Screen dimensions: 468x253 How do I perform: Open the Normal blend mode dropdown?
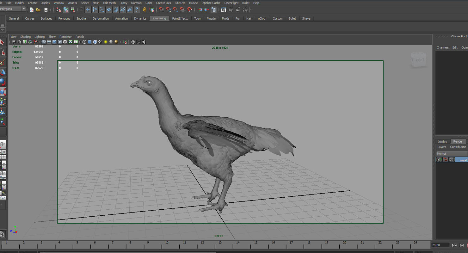[452, 153]
